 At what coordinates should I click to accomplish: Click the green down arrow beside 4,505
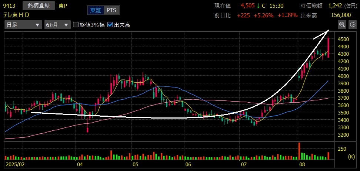click(258, 6)
